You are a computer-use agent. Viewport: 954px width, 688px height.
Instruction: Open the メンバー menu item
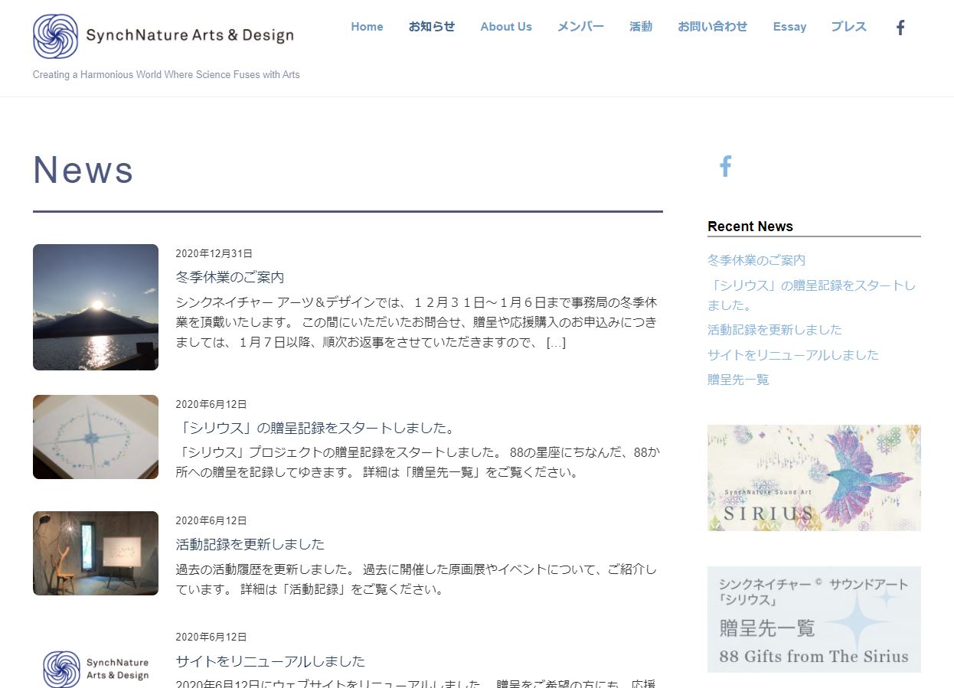click(x=580, y=27)
